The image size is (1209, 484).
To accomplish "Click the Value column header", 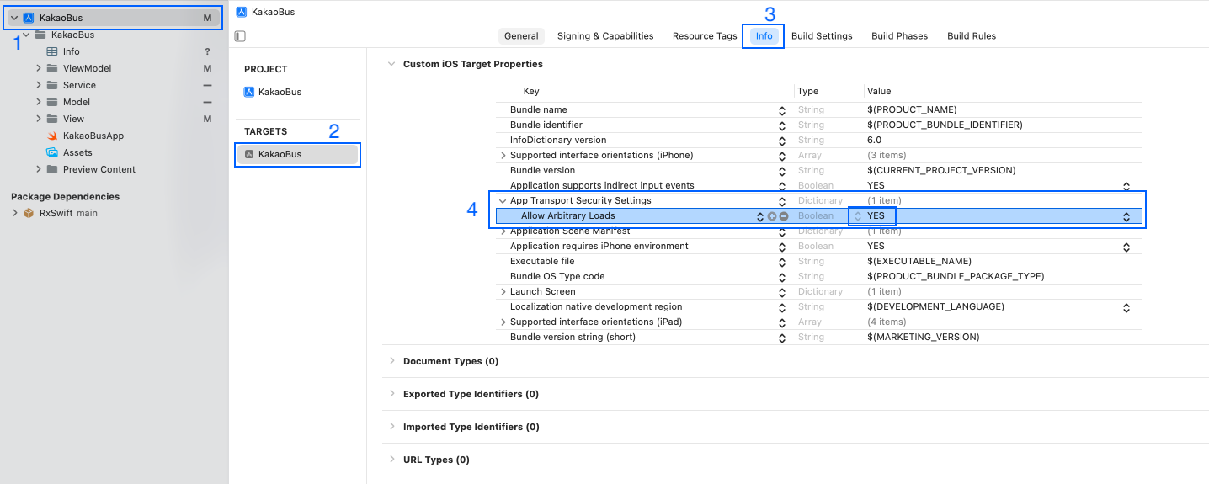I will coord(879,91).
